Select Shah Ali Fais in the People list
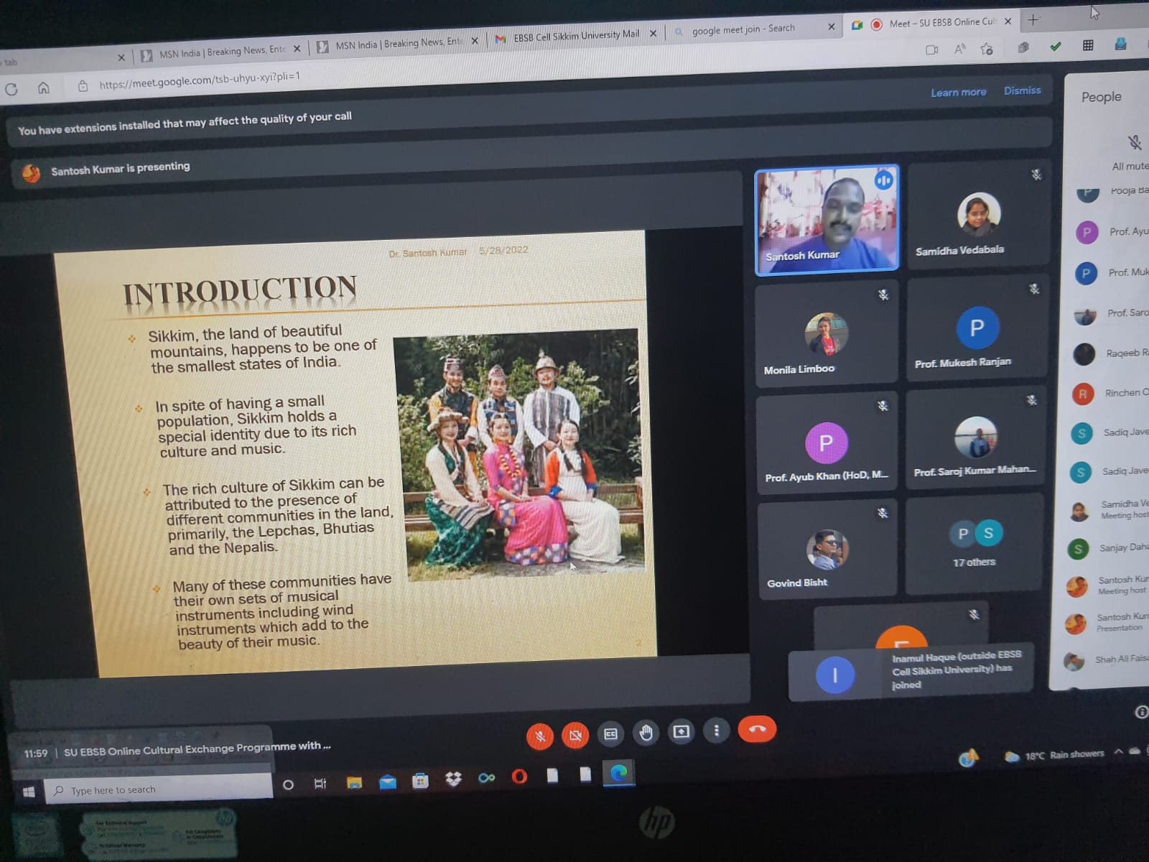The height and width of the screenshot is (862, 1149). click(1106, 660)
